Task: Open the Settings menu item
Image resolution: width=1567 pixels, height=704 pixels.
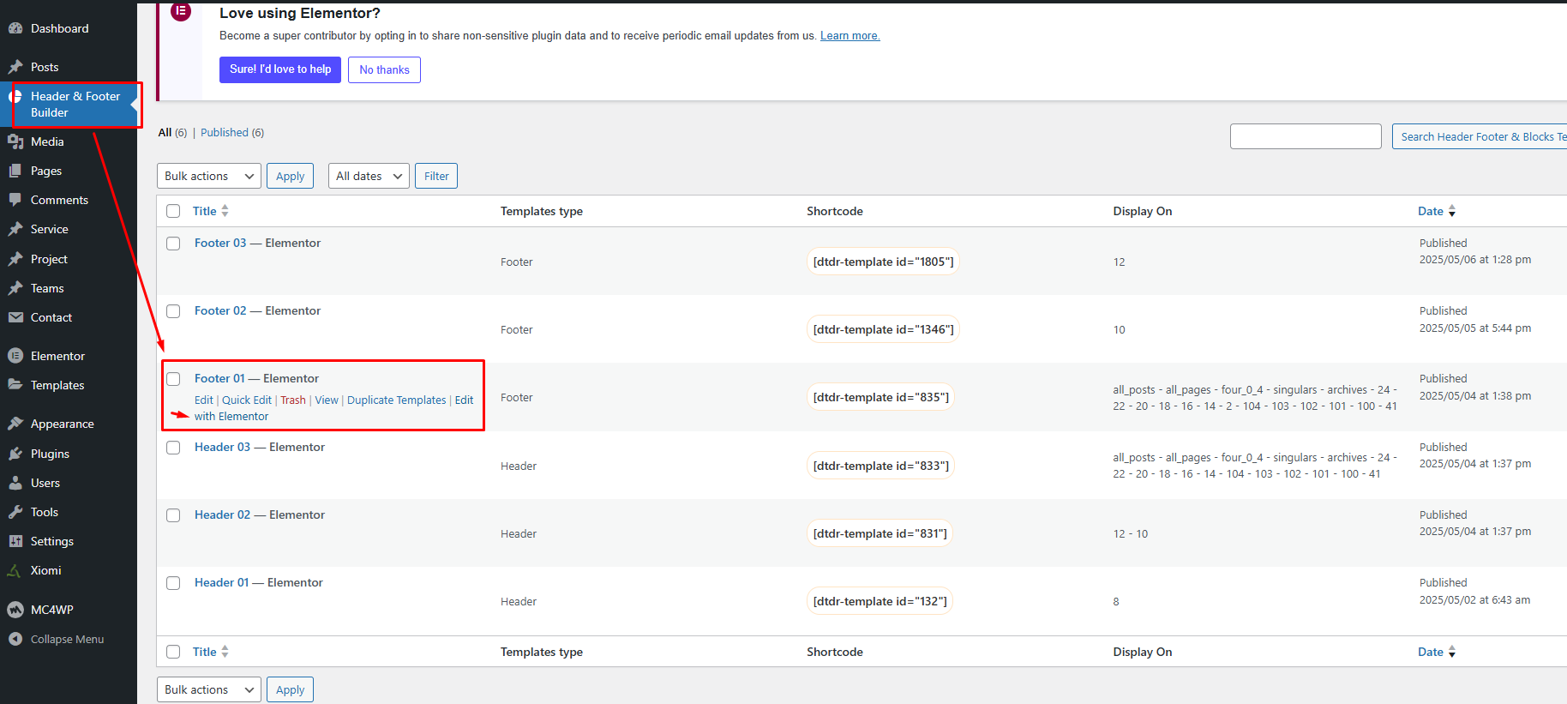Action: (69, 541)
